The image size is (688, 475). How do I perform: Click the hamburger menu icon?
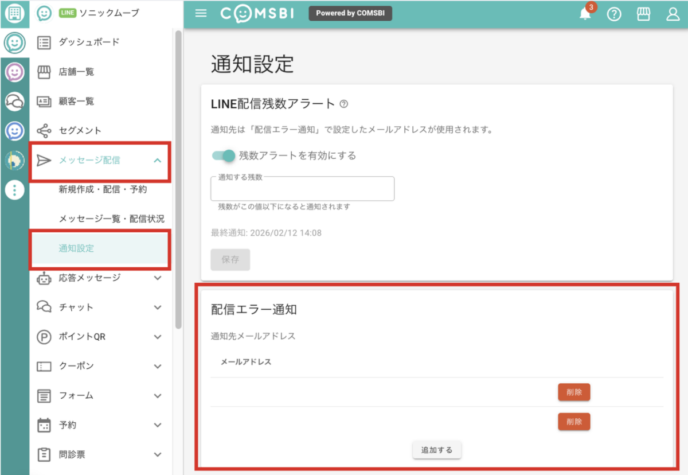[201, 13]
